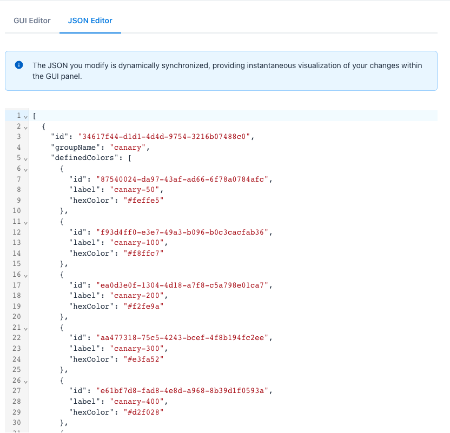Collapse the canary-400 object at line 26

tap(25, 382)
